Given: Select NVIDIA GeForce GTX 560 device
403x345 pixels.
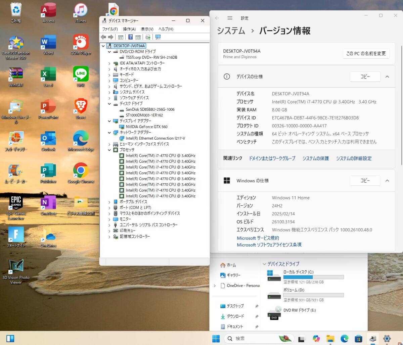Looking at the screenshot, I should coord(146,127).
